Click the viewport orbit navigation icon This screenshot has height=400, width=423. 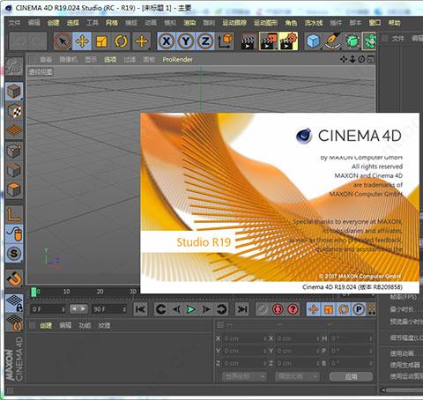coord(361,59)
